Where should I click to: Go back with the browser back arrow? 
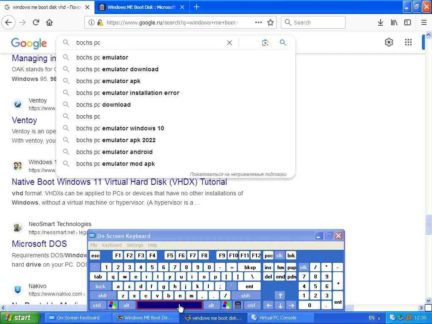click(8, 22)
